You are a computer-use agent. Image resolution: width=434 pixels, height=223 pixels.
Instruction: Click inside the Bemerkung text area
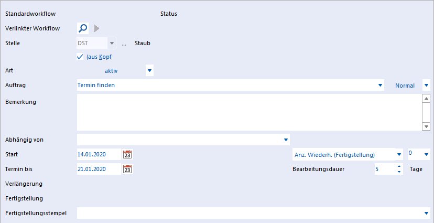(249, 112)
